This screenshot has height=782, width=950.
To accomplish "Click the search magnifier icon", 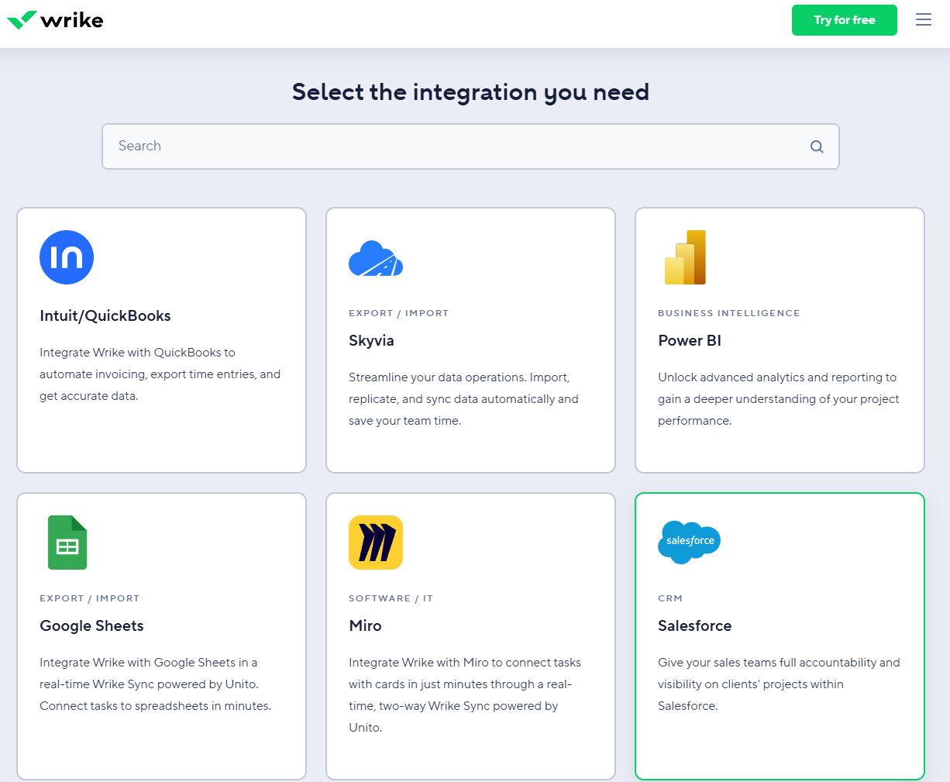I will tap(817, 146).
